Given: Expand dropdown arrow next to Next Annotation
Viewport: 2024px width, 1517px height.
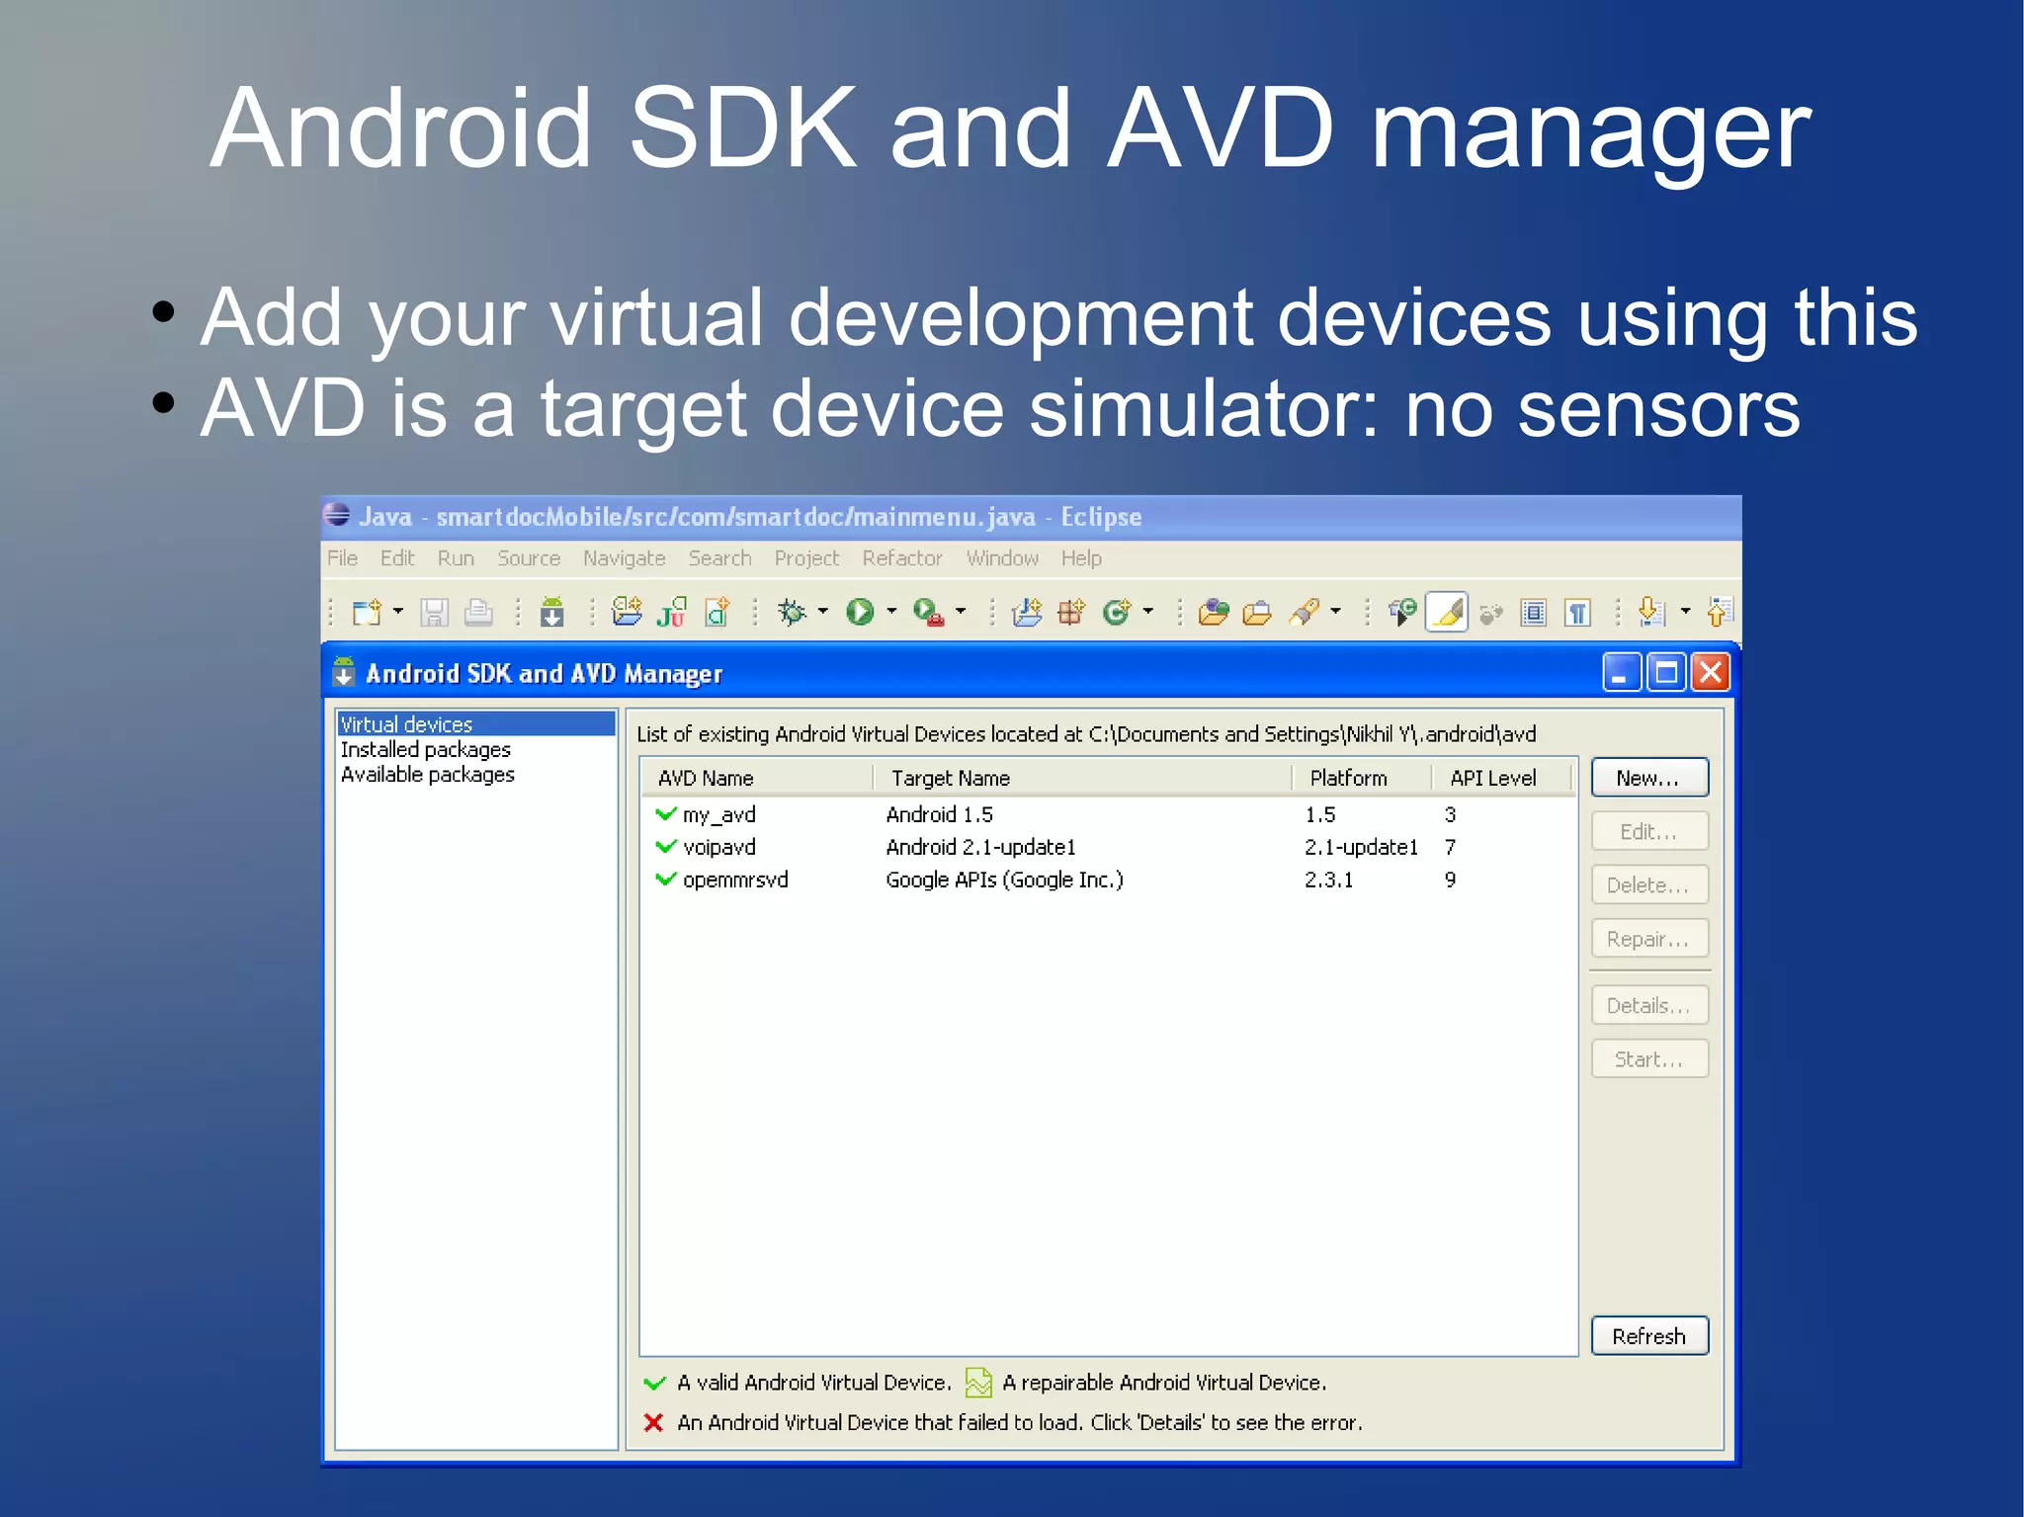Looking at the screenshot, I should (x=1686, y=612).
